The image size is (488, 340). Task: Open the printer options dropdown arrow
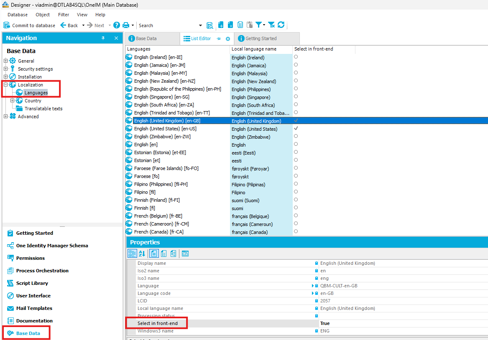coord(133,25)
